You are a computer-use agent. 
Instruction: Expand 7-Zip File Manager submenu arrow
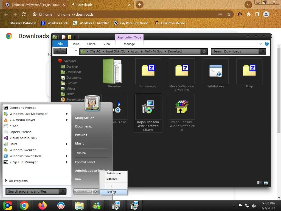click(x=67, y=162)
